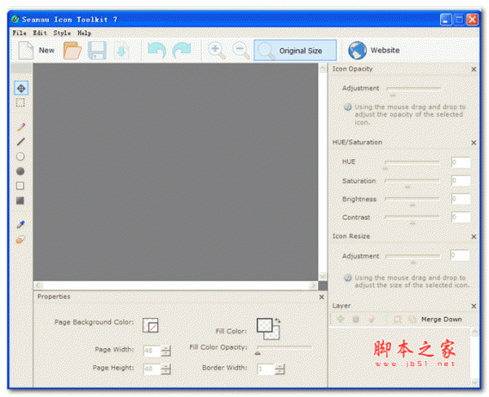Open the Edit menu
Image resolution: width=489 pixels, height=397 pixels.
tap(40, 33)
